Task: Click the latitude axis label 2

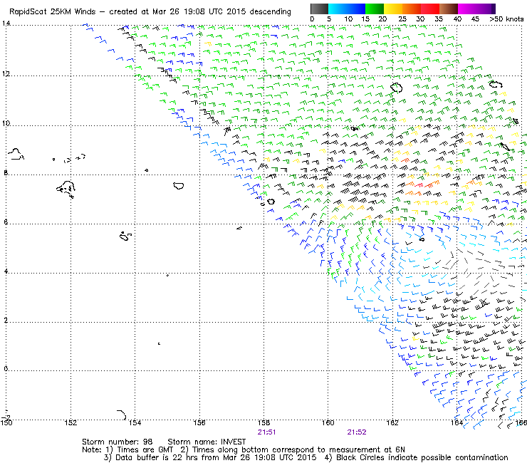Action: pos(6,320)
